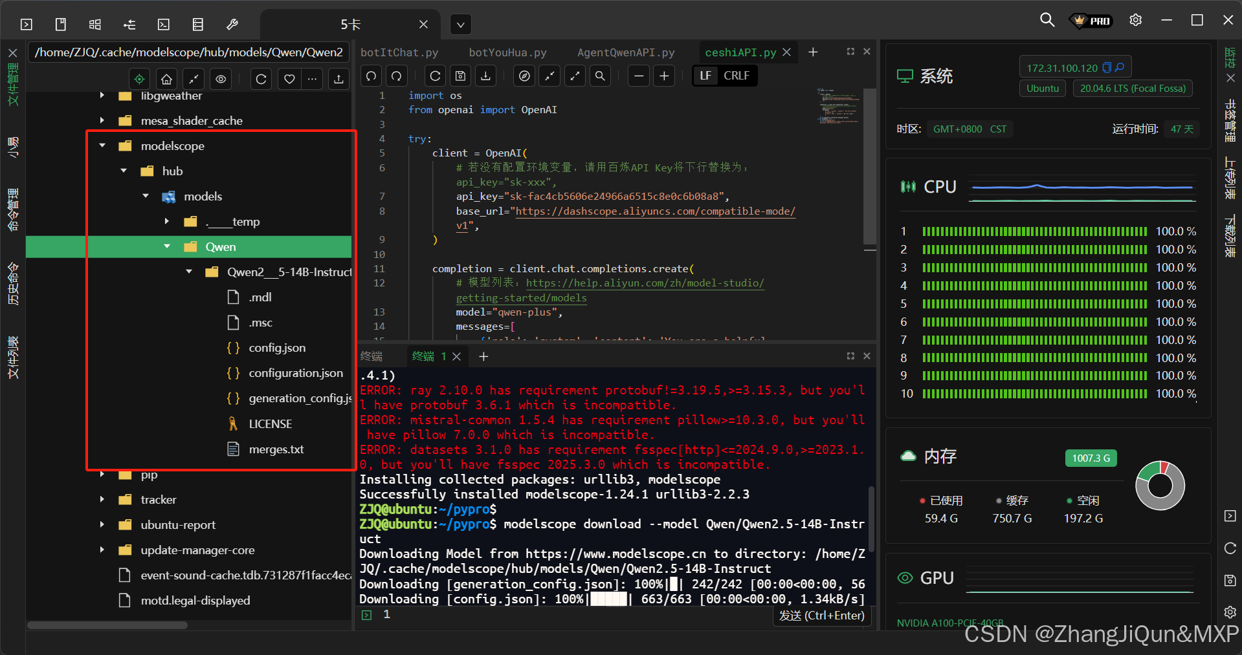Toggle hidden files eye icon
Image resolution: width=1242 pixels, height=655 pixels.
(x=221, y=79)
